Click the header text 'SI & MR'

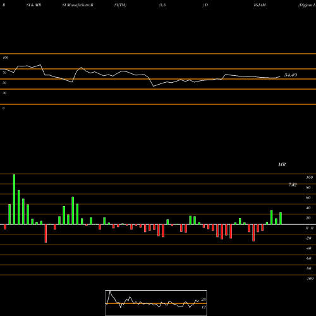(33, 5)
